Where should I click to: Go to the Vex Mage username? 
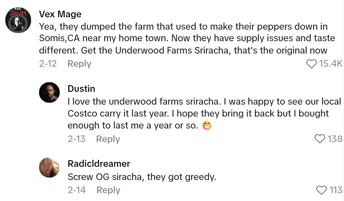tap(60, 14)
